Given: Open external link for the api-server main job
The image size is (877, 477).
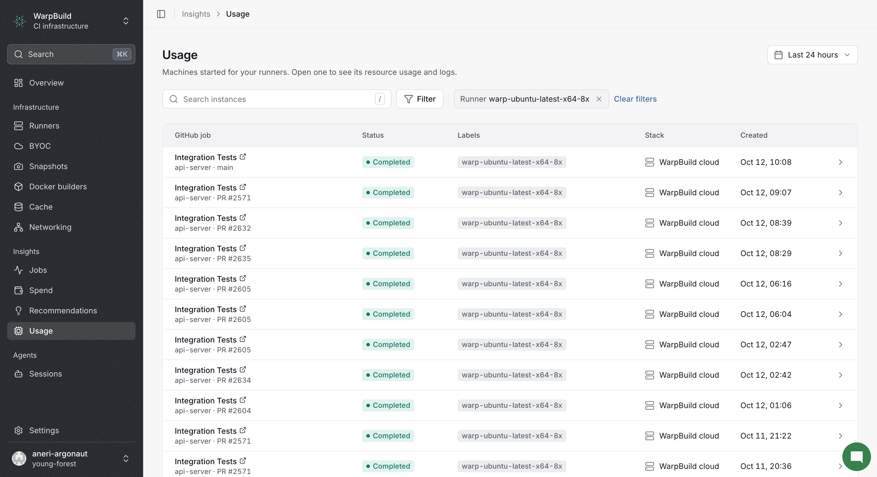Looking at the screenshot, I should 243,157.
